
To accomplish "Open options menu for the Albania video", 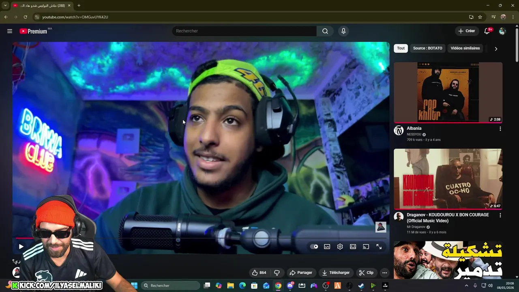I will click(500, 129).
